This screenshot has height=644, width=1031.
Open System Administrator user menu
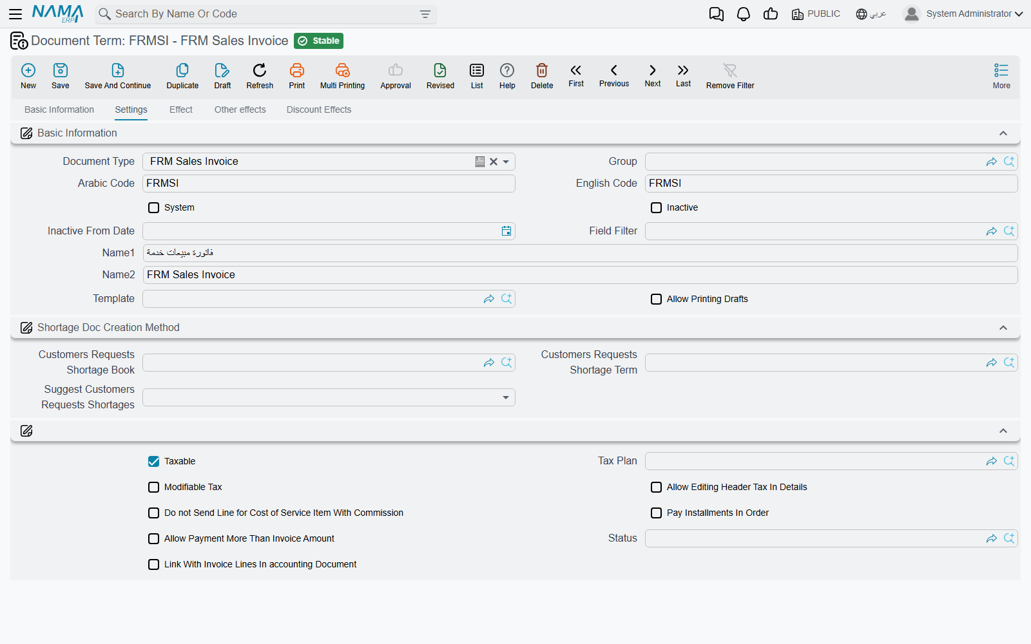(963, 14)
